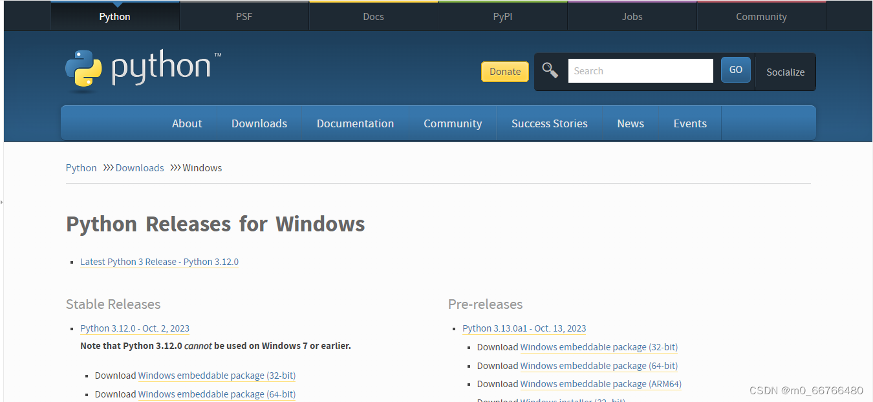Click the Python Releases for Windows heading
Viewport: 873px width, 402px height.
click(215, 224)
